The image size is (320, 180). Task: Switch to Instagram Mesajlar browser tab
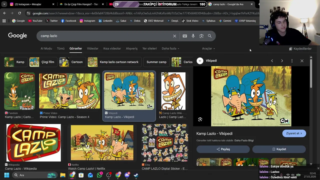click(32, 4)
